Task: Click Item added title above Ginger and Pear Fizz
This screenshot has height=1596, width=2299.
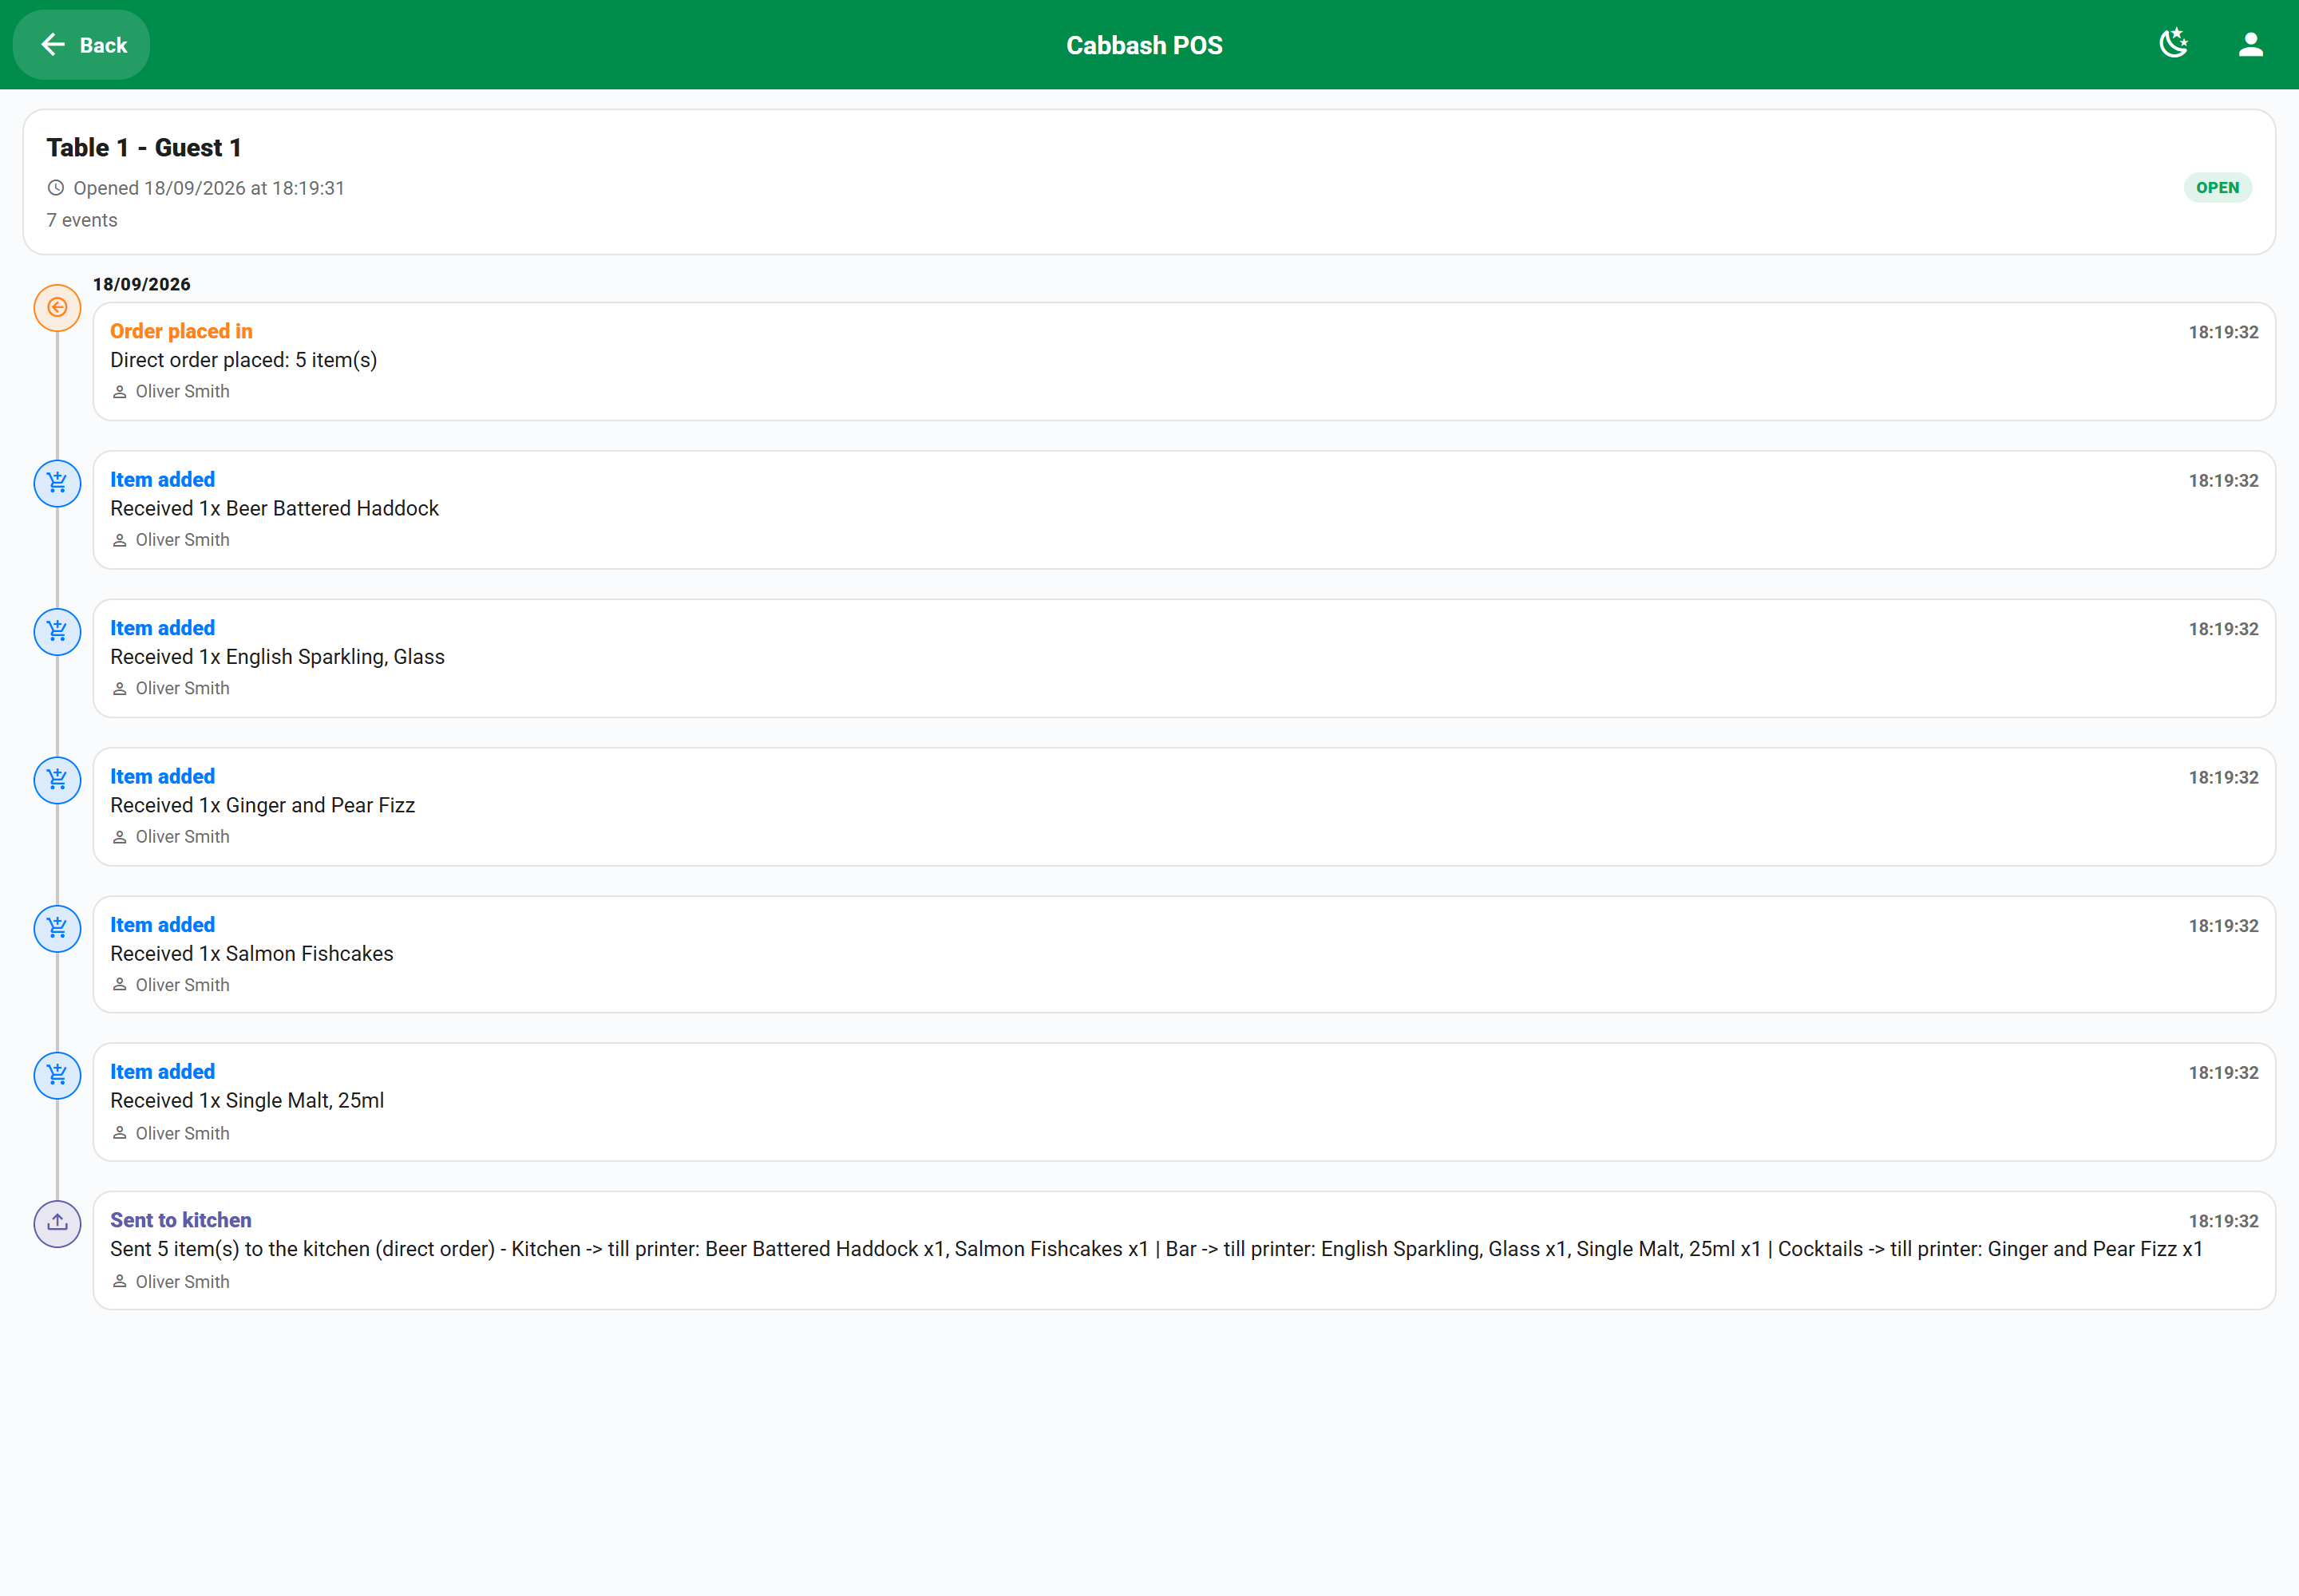Action: pyautogui.click(x=162, y=777)
